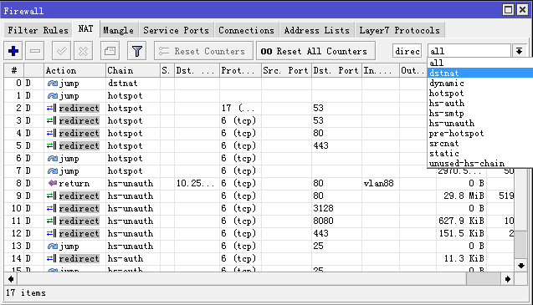
Task: Choose static from the dropdown list
Action: click(480, 153)
